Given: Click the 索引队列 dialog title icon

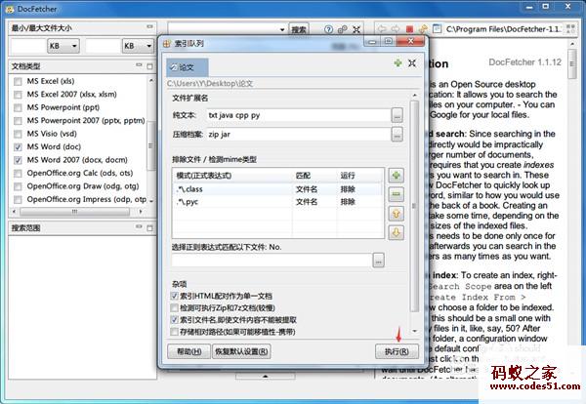Looking at the screenshot, I should click(167, 43).
